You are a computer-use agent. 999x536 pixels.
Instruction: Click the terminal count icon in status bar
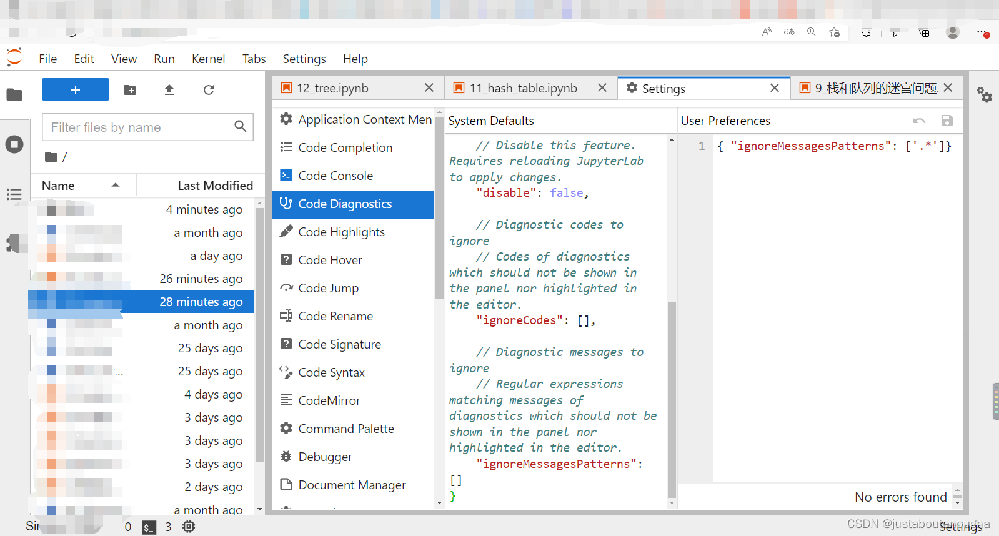click(x=149, y=527)
